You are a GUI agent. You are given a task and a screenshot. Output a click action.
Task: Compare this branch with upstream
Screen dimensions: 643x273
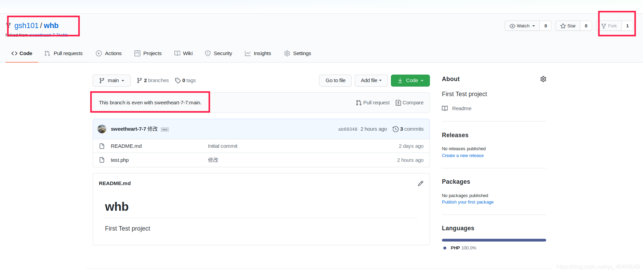[409, 103]
